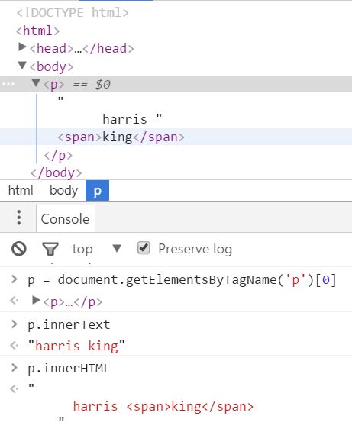This screenshot has width=352, height=432.
Task: Click the p.innerText console entry
Action: click(x=69, y=324)
